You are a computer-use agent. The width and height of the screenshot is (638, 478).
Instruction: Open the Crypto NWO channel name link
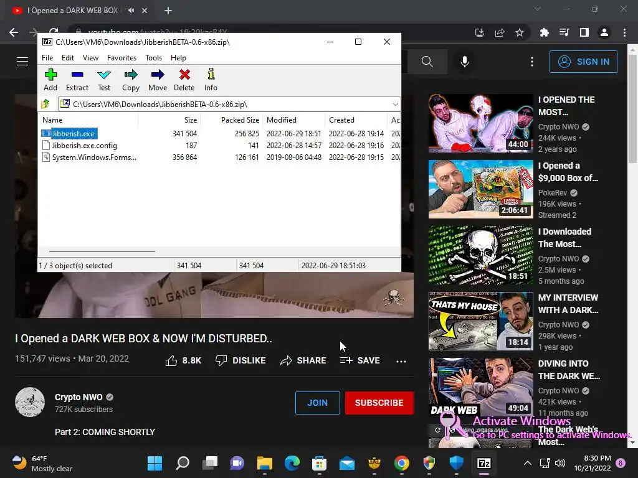[79, 397]
